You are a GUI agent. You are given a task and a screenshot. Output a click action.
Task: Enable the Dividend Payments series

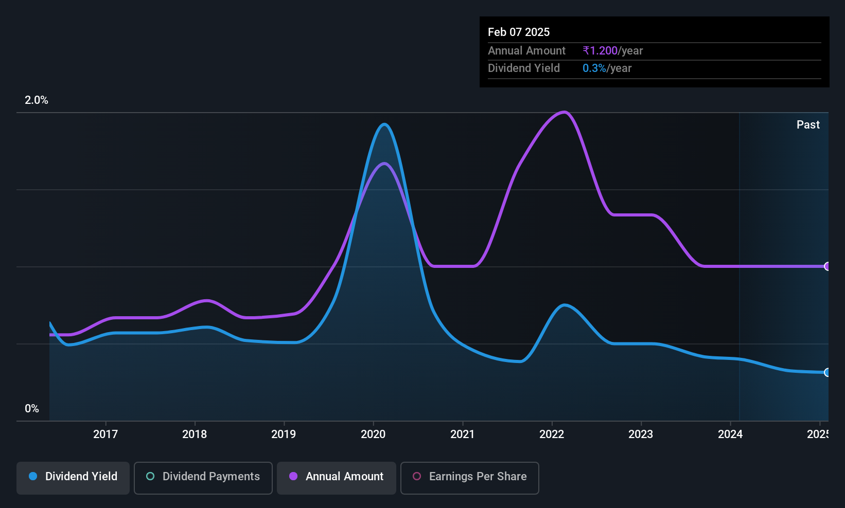203,478
